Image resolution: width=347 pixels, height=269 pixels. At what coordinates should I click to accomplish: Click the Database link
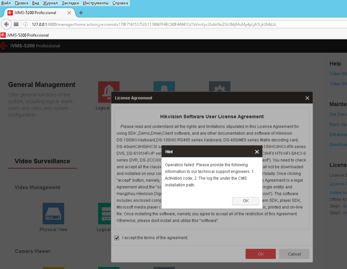click(x=338, y=134)
